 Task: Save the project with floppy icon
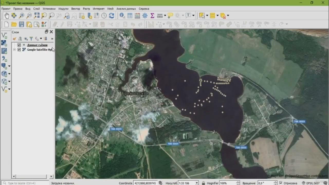22,24
